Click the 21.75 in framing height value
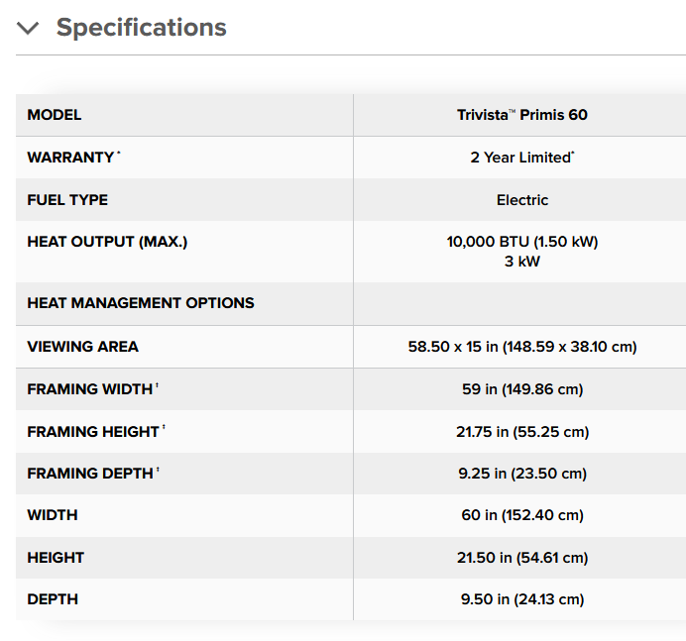This screenshot has width=686, height=641. (521, 432)
